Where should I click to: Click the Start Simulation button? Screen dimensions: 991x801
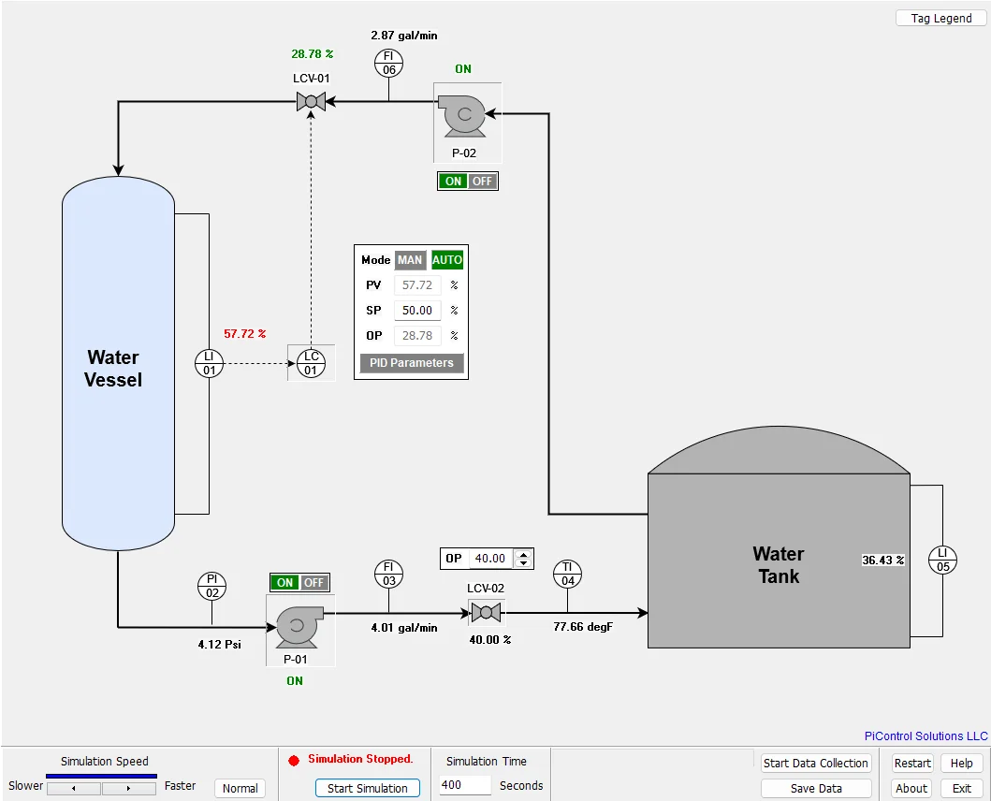(367, 788)
